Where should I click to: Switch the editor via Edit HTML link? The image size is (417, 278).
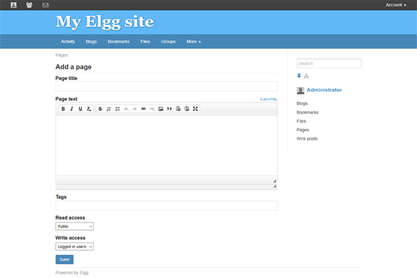(x=268, y=99)
